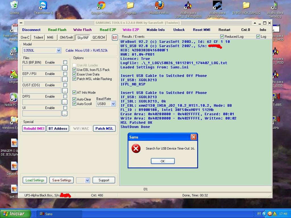This screenshot has width=291, height=218.
Task: Uncheck Use EBL from FLS Pack
Action: pos(74,70)
